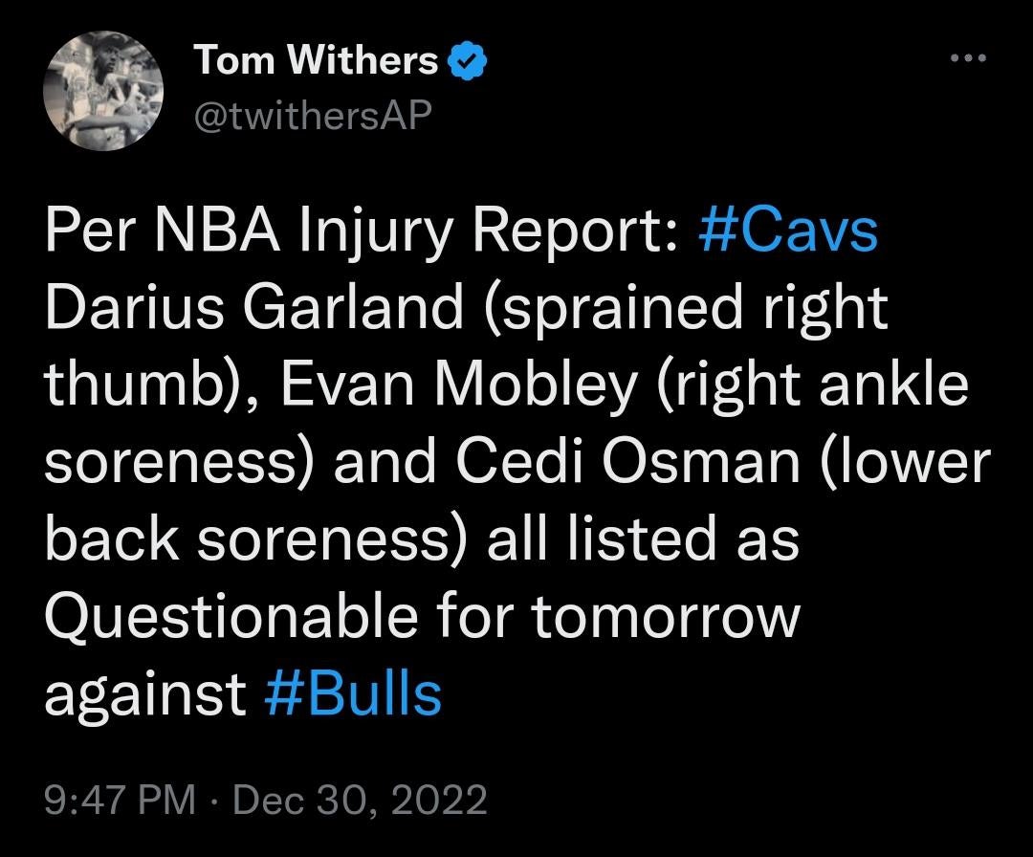This screenshot has width=1033, height=857.
Task: Click the Tom Withers display name
Action: [x=316, y=61]
